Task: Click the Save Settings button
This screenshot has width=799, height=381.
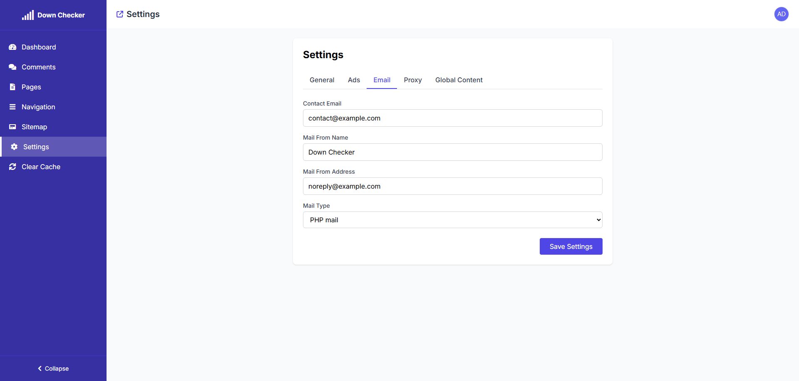Action: (571, 246)
